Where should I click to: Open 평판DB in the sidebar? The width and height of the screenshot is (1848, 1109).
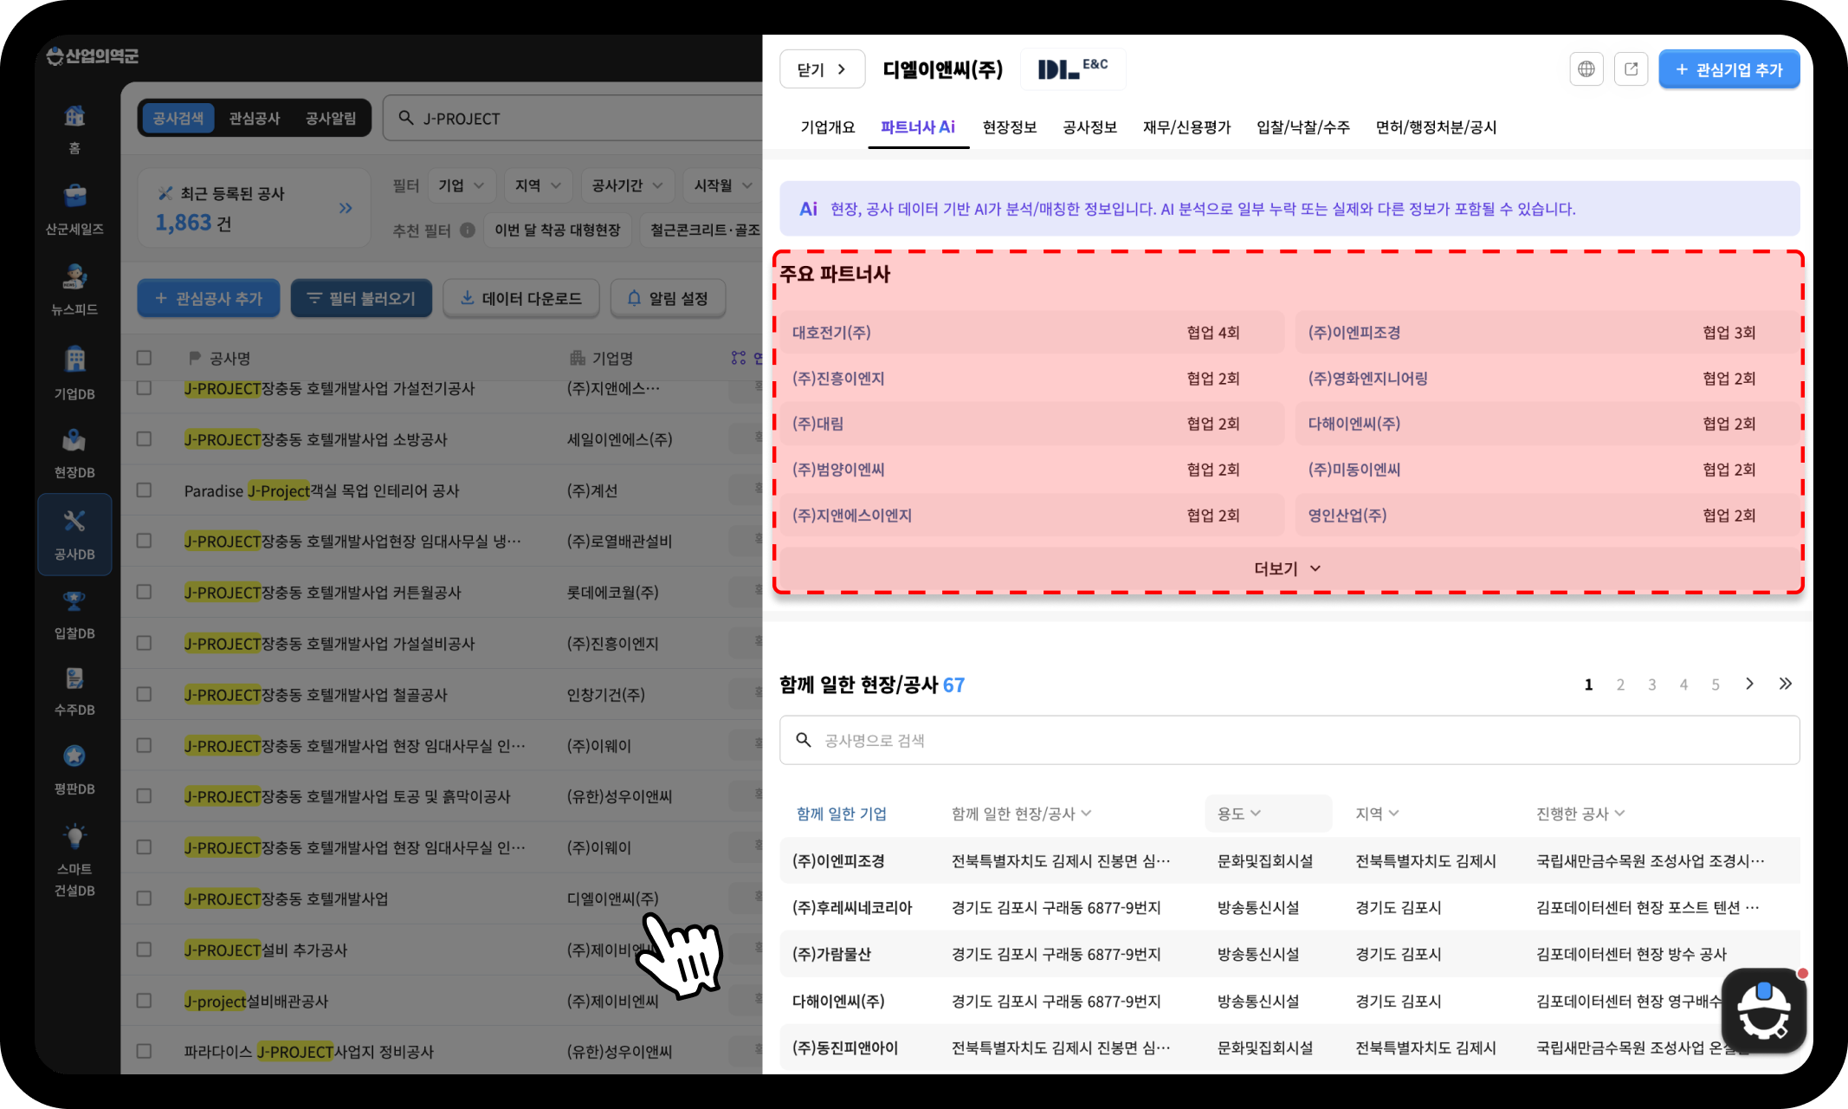[x=74, y=769]
